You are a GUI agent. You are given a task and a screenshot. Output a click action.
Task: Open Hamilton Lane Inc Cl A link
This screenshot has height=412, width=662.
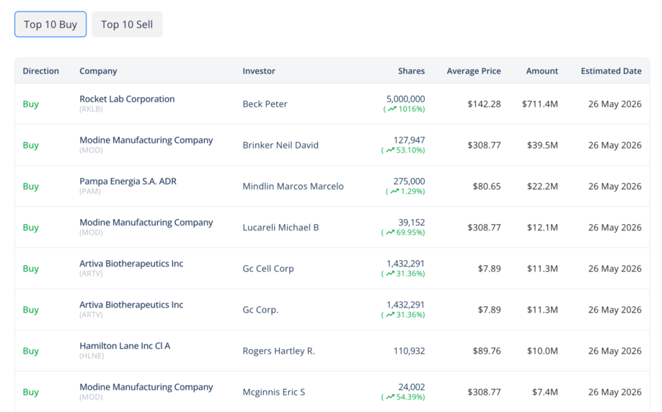tap(125, 346)
